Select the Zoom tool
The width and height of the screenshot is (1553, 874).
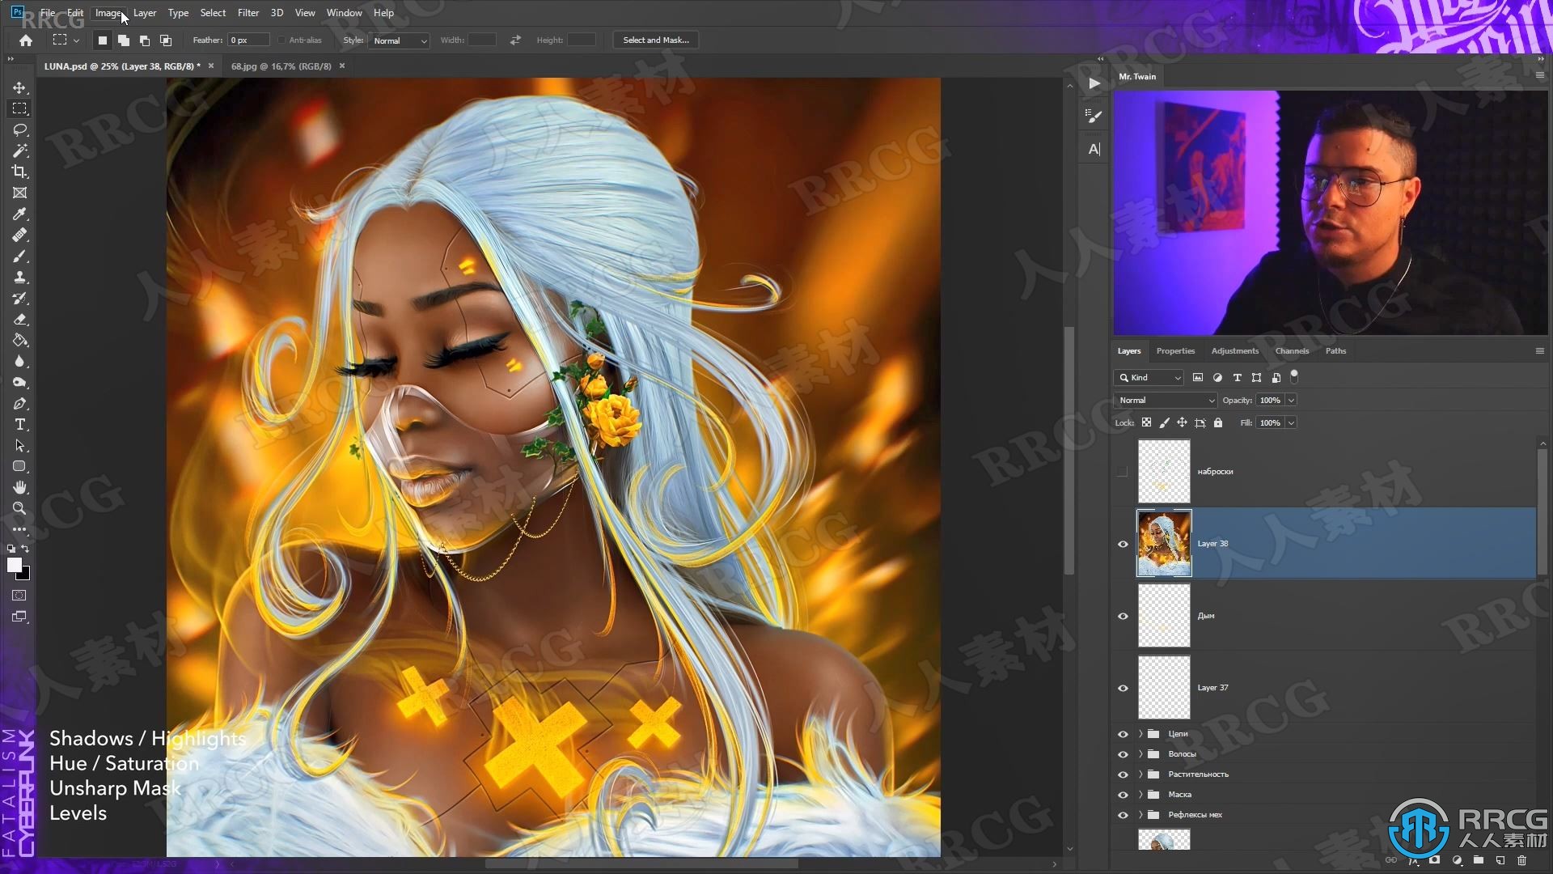[19, 508]
